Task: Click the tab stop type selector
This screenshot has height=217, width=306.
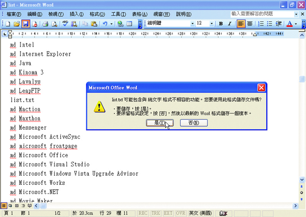Action: coord(5,34)
